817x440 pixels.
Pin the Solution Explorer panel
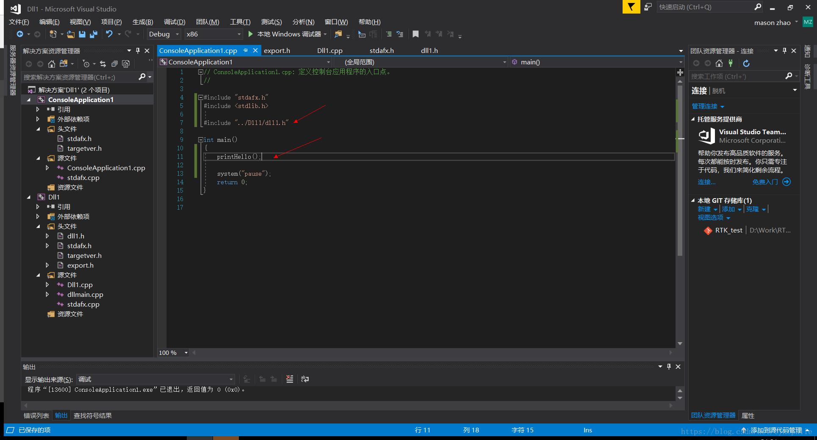tap(138, 51)
